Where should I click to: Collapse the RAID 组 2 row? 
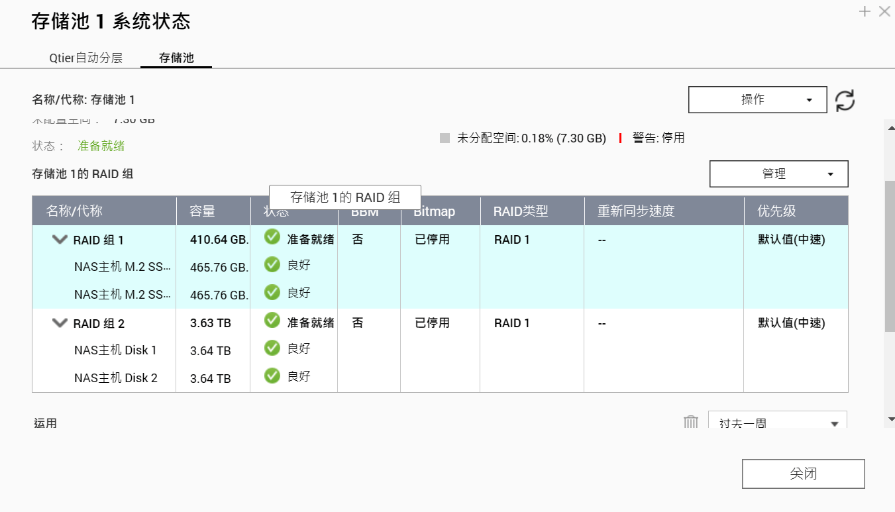[x=60, y=323]
